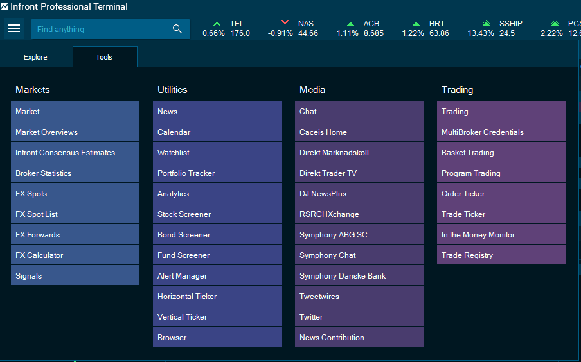Switch to the Explore tab
The image size is (581, 362).
pos(35,57)
